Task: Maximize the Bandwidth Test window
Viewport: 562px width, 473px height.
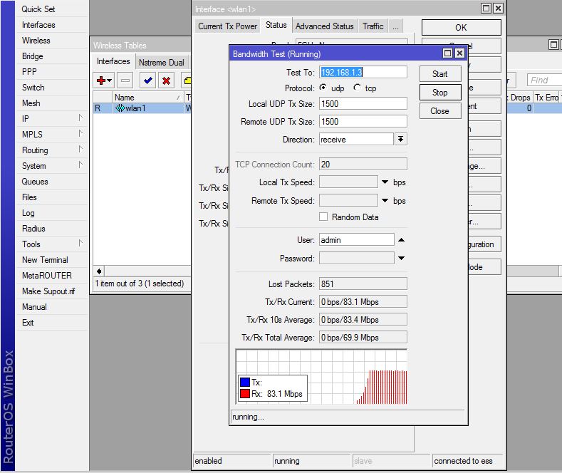Action: tap(447, 53)
